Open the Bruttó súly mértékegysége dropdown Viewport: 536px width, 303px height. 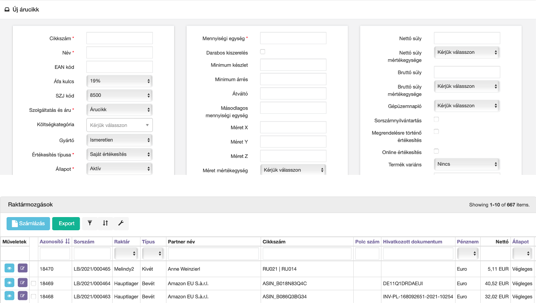point(467,86)
